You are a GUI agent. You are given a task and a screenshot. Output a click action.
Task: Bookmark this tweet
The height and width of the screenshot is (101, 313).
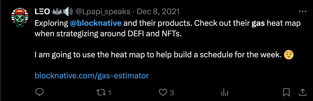(x=286, y=92)
